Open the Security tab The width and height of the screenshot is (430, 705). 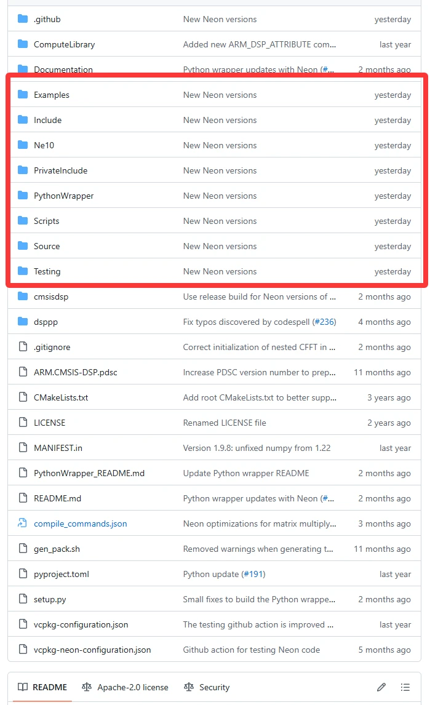pyautogui.click(x=207, y=687)
